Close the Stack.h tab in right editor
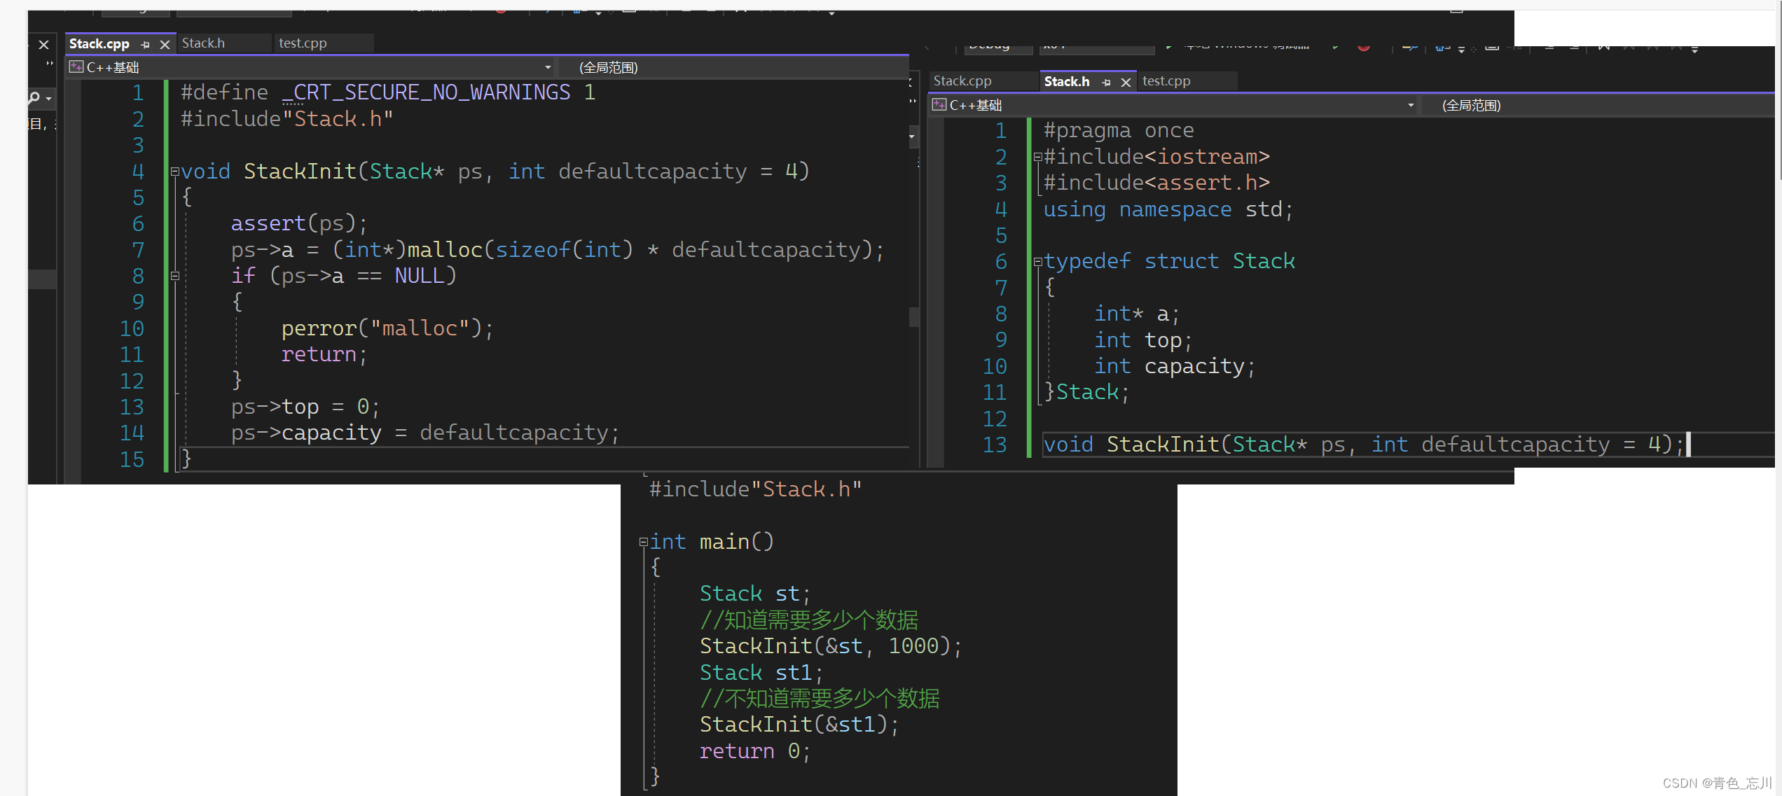 pyautogui.click(x=1126, y=82)
